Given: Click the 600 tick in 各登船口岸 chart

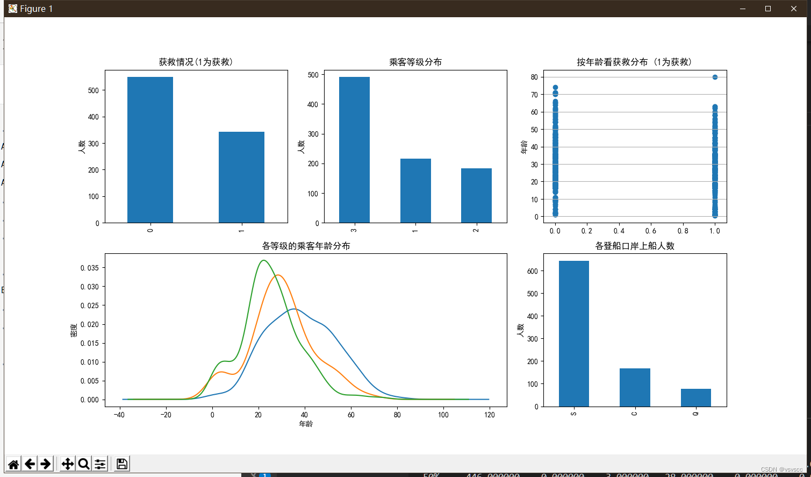Looking at the screenshot, I should (x=532, y=271).
